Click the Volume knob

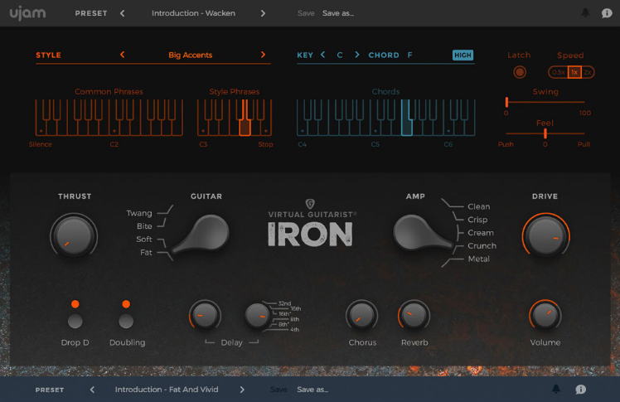pyautogui.click(x=545, y=316)
